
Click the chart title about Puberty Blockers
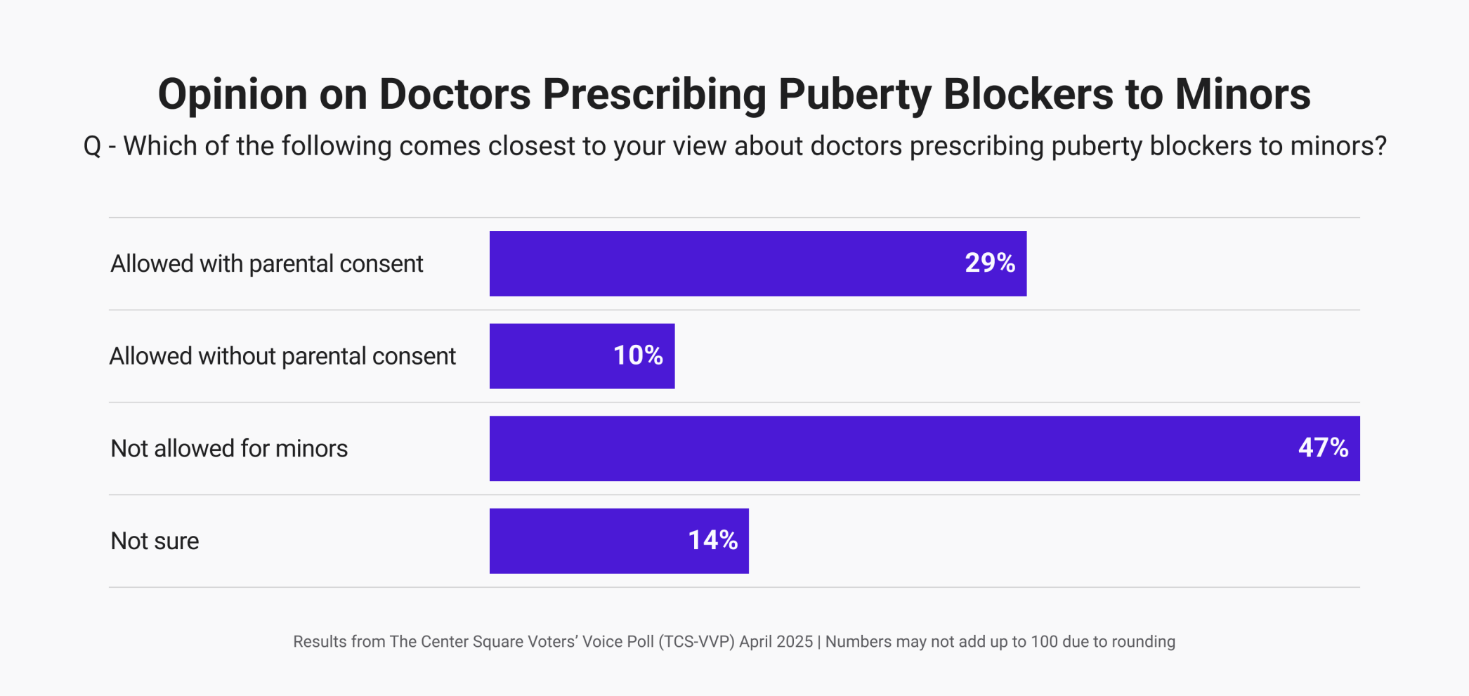[x=734, y=94]
